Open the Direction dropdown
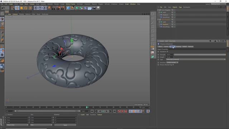Viewport: 229px width, 129px height. click(x=172, y=62)
